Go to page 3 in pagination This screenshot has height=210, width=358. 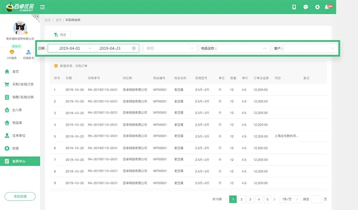pyautogui.click(x=250, y=199)
